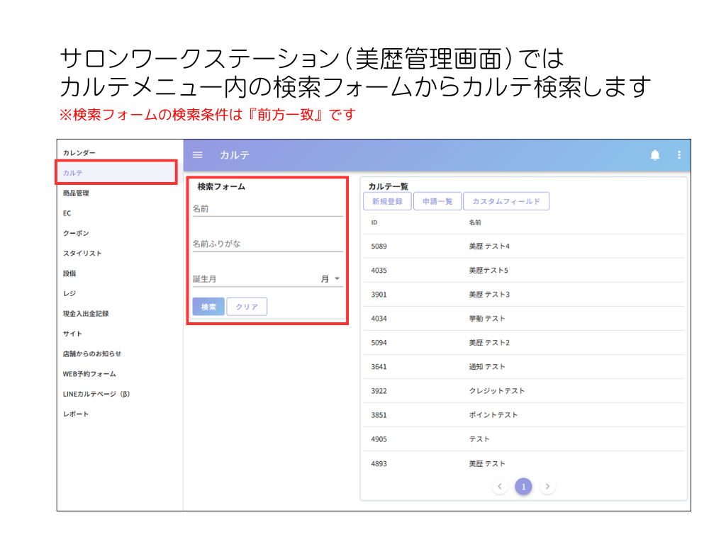This screenshot has height=544, width=726.
Task: Open EC in sidebar
Action: click(67, 213)
